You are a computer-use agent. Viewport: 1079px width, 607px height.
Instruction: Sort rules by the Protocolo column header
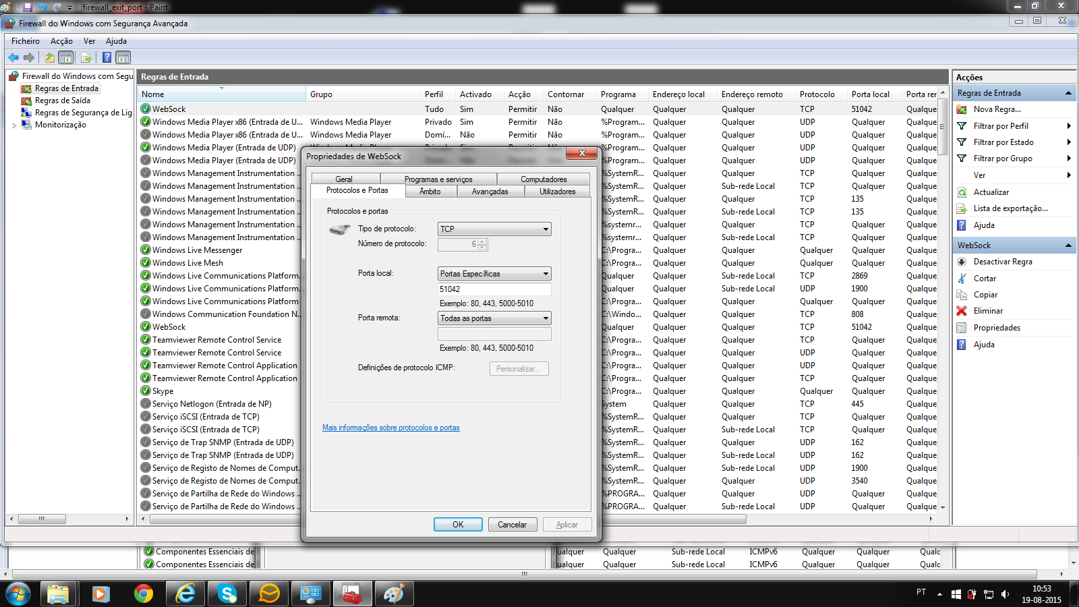click(821, 94)
